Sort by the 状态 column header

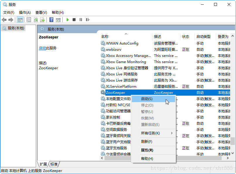coord(187,36)
